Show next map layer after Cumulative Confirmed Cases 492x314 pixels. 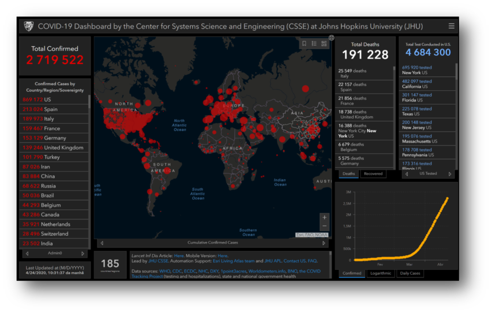(324, 243)
